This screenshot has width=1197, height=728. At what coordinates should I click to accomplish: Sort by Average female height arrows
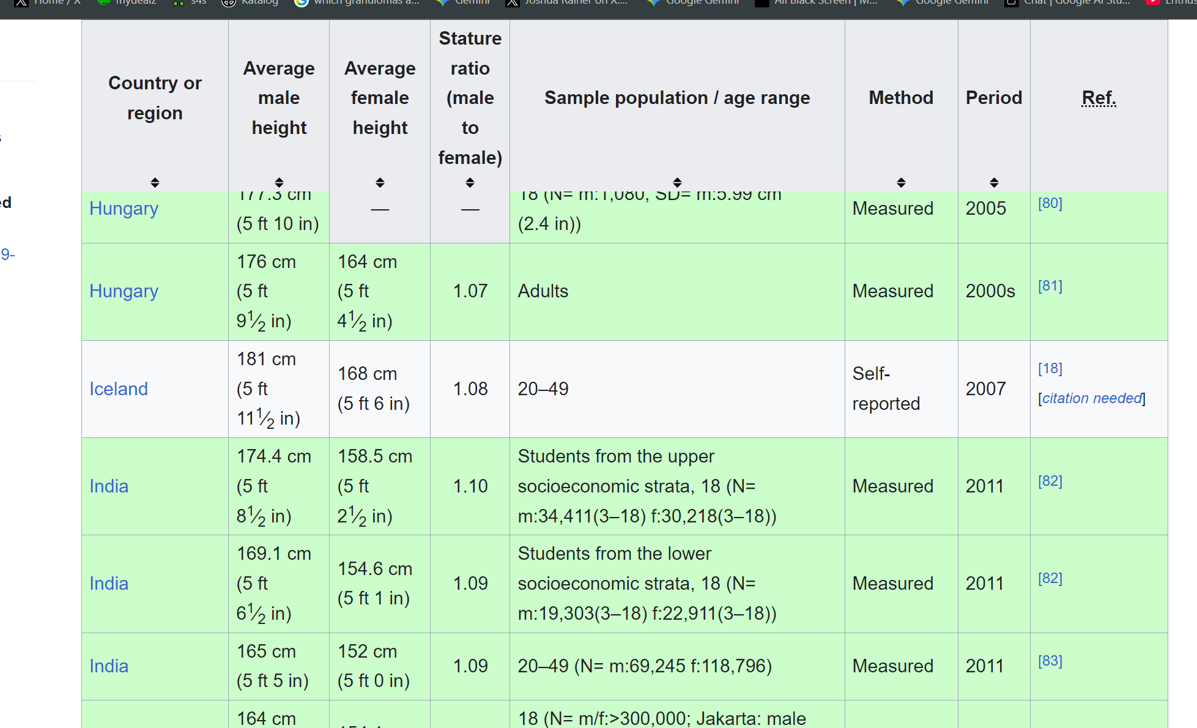(380, 182)
